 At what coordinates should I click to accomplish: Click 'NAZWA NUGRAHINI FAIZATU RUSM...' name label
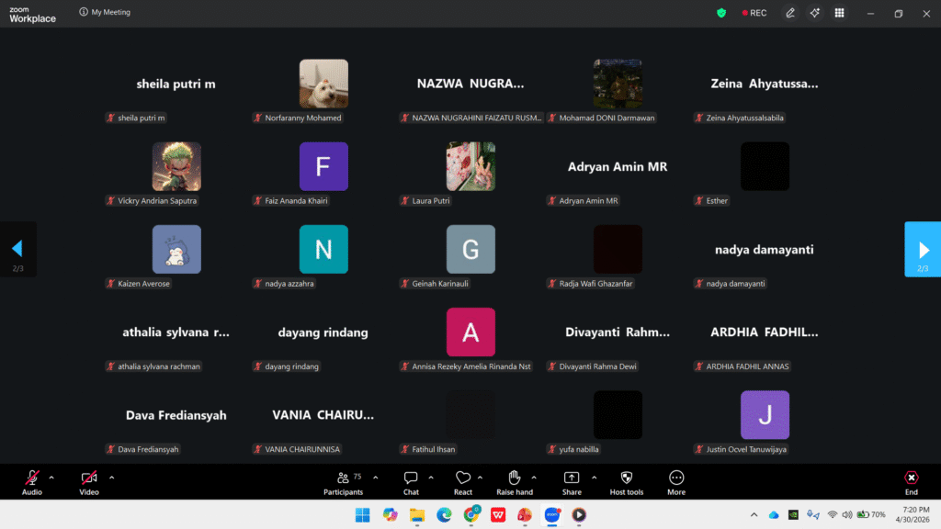[477, 118]
